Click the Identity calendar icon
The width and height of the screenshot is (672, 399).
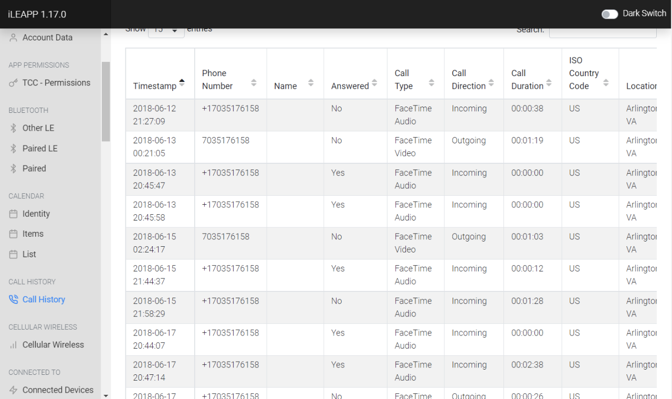[x=14, y=214]
